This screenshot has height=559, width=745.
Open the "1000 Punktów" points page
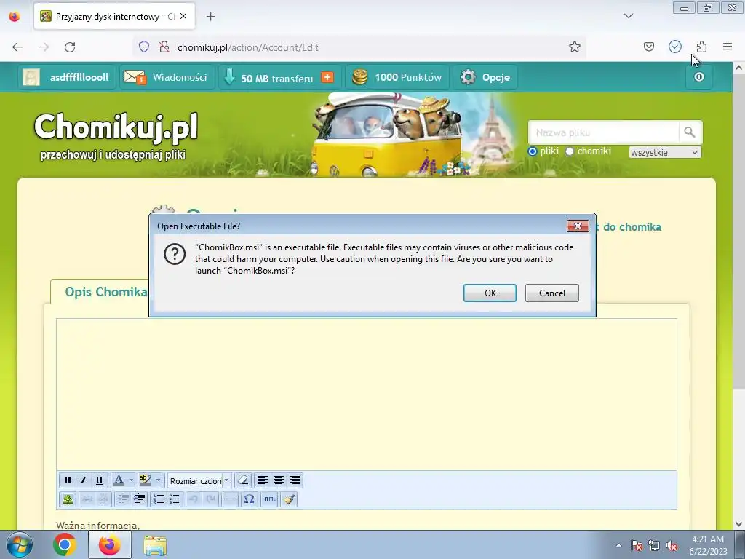click(x=397, y=77)
